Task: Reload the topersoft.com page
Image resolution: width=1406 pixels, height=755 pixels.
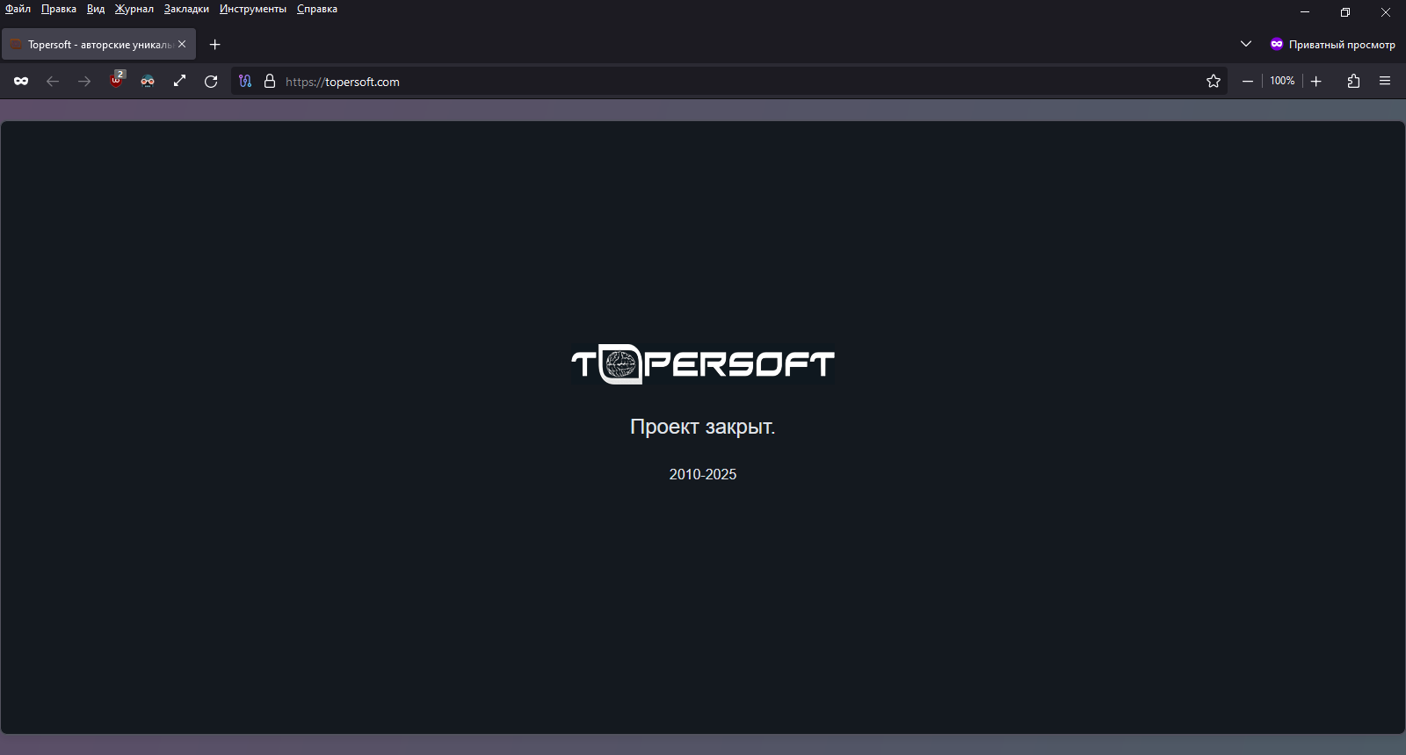Action: click(211, 81)
